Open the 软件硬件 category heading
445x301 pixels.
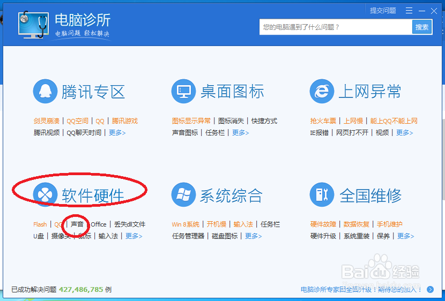click(x=93, y=195)
